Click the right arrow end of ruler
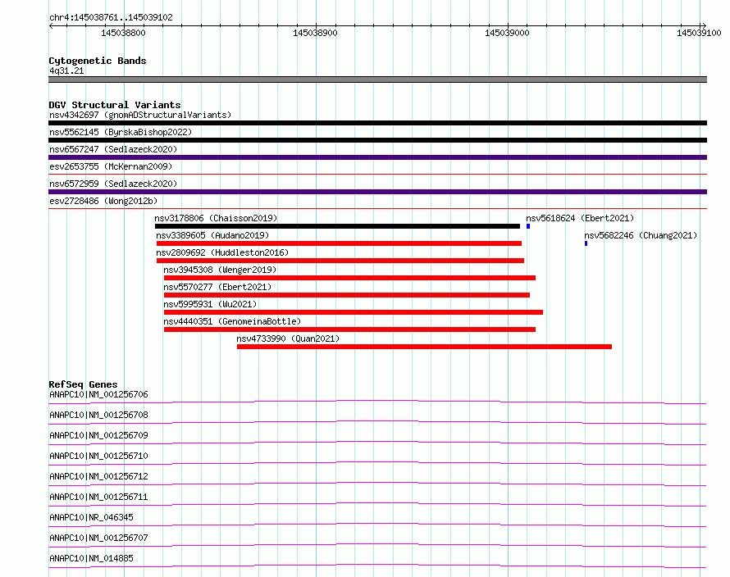Screen dimensions: 730x577 pos(704,26)
